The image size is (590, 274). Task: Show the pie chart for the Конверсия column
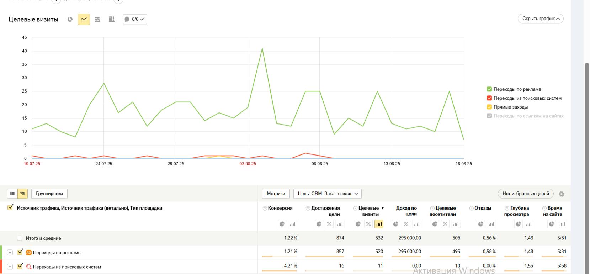282,224
